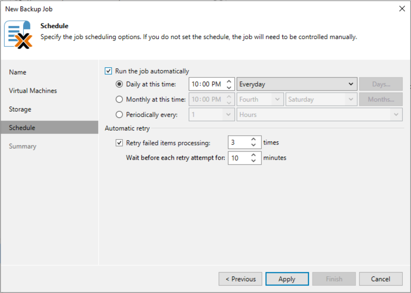This screenshot has width=411, height=293.
Task: View the Summary step
Action: [22, 146]
